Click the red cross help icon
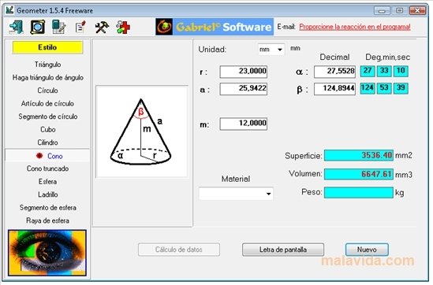 pos(123,28)
